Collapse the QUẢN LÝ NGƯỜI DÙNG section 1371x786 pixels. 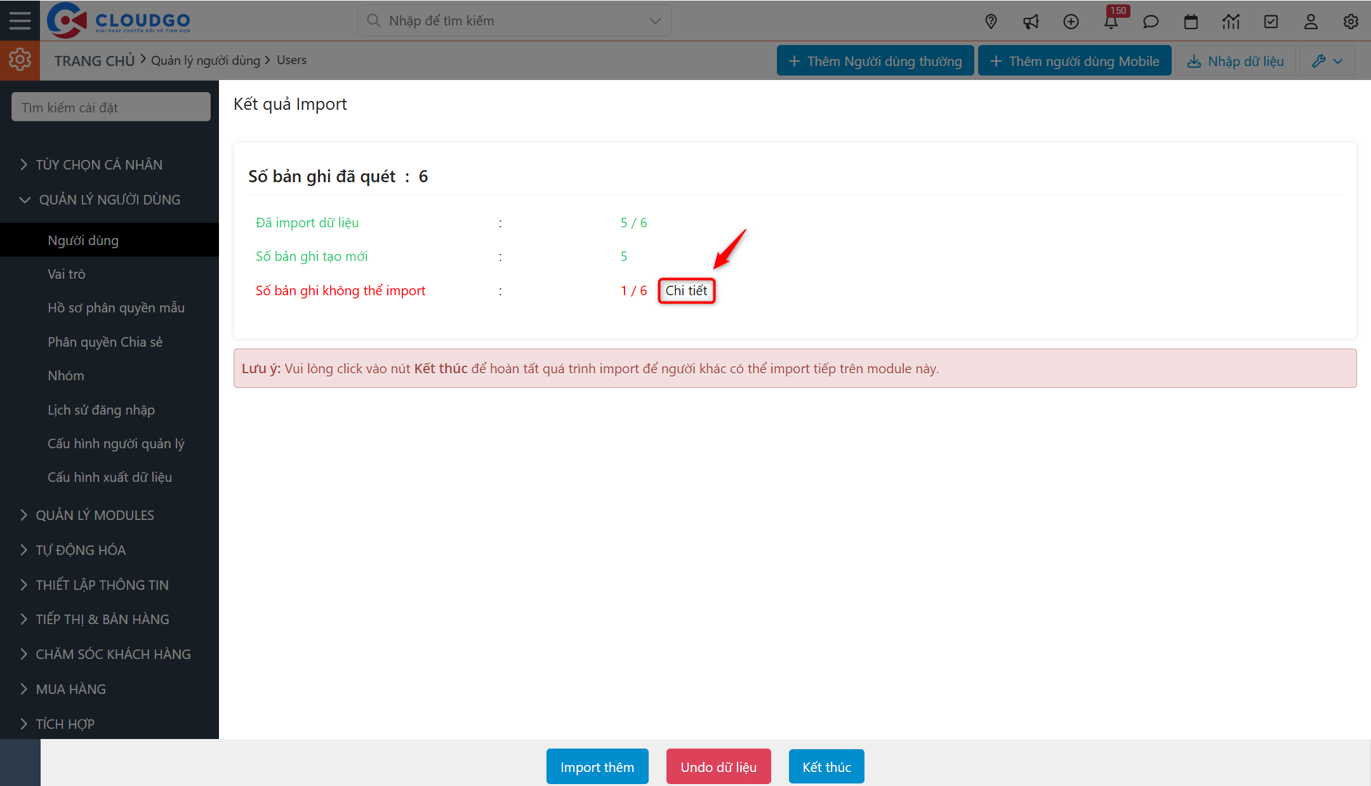click(x=110, y=199)
